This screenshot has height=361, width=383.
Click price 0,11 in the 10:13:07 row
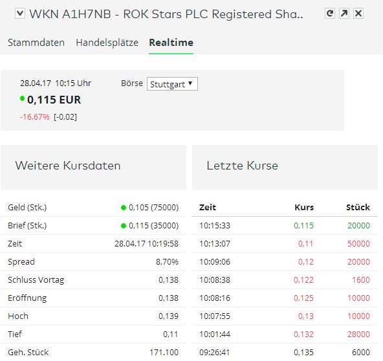tap(306, 243)
